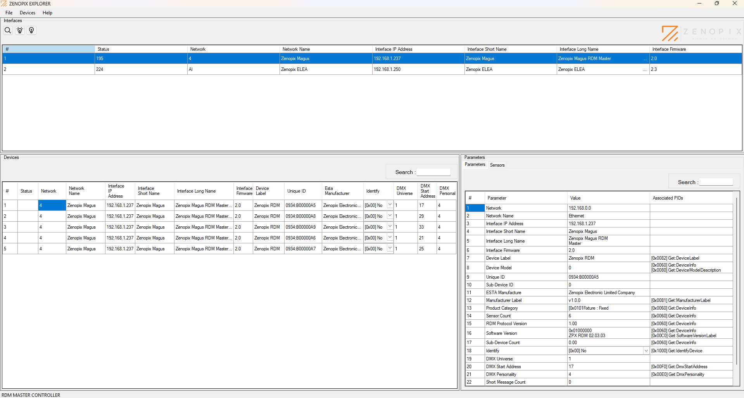The width and height of the screenshot is (744, 398).
Task: Select interface IP address 192.168.1.237
Action: pyautogui.click(x=418, y=59)
